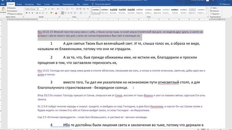Screen dimensions: 232x130
Task: Toggle show paragraph marks (¶)
Action: click(88, 9)
